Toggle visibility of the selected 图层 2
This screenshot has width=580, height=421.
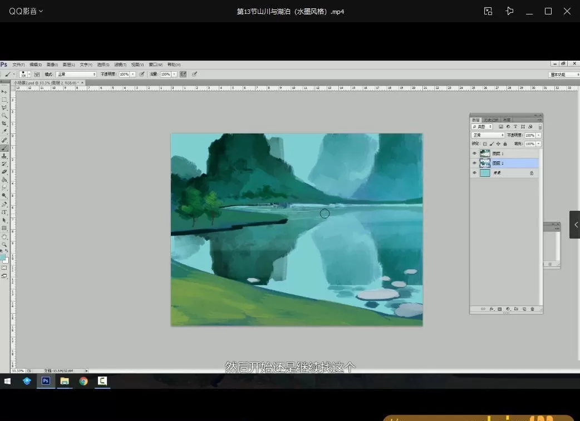coord(474,163)
